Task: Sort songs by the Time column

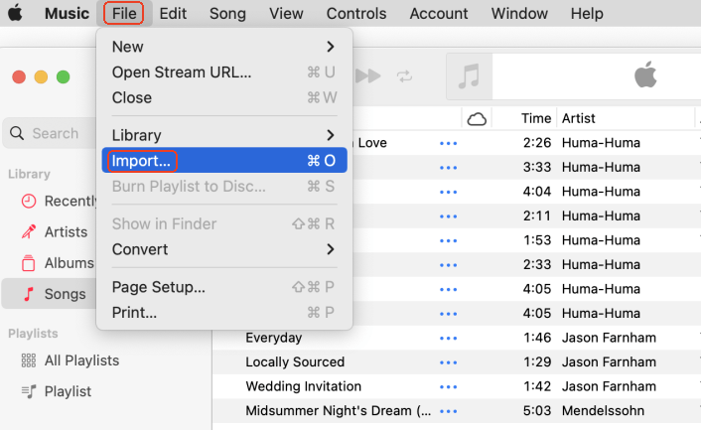Action: 535,118
